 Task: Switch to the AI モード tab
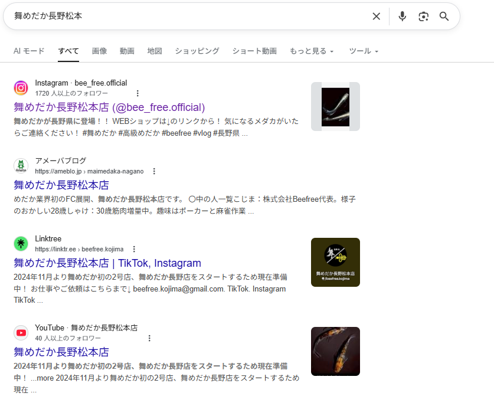point(29,51)
